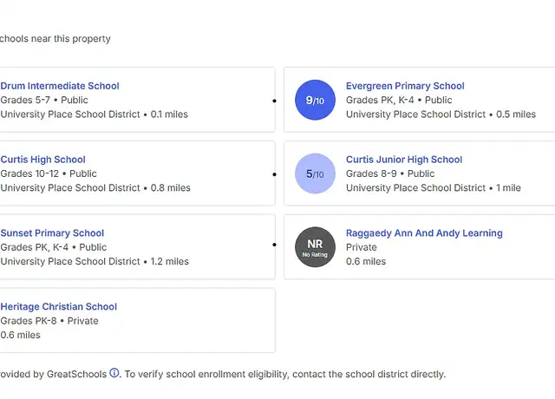This screenshot has height=399, width=555.
Task: Open GreatSchools info icon
Action: point(114,373)
